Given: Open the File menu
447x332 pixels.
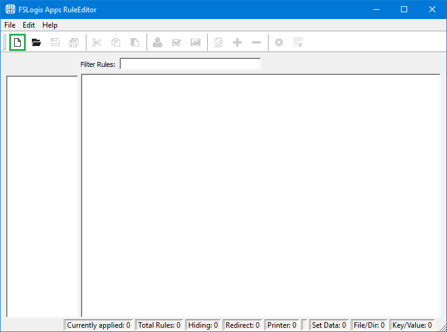Looking at the screenshot, I should [10, 25].
